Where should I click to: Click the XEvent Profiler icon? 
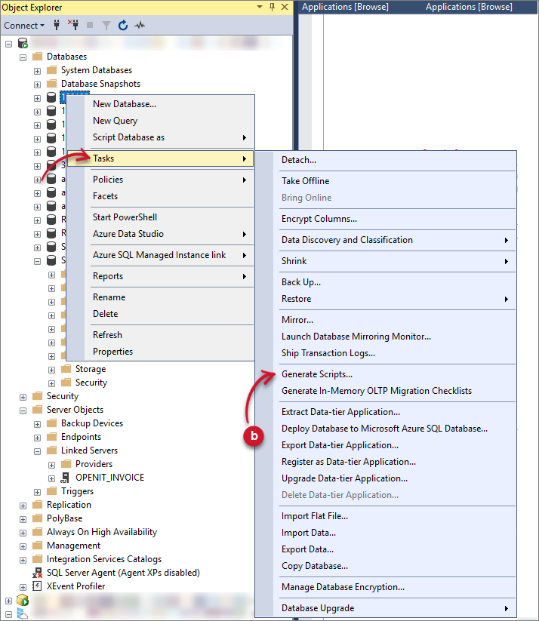coord(38,586)
